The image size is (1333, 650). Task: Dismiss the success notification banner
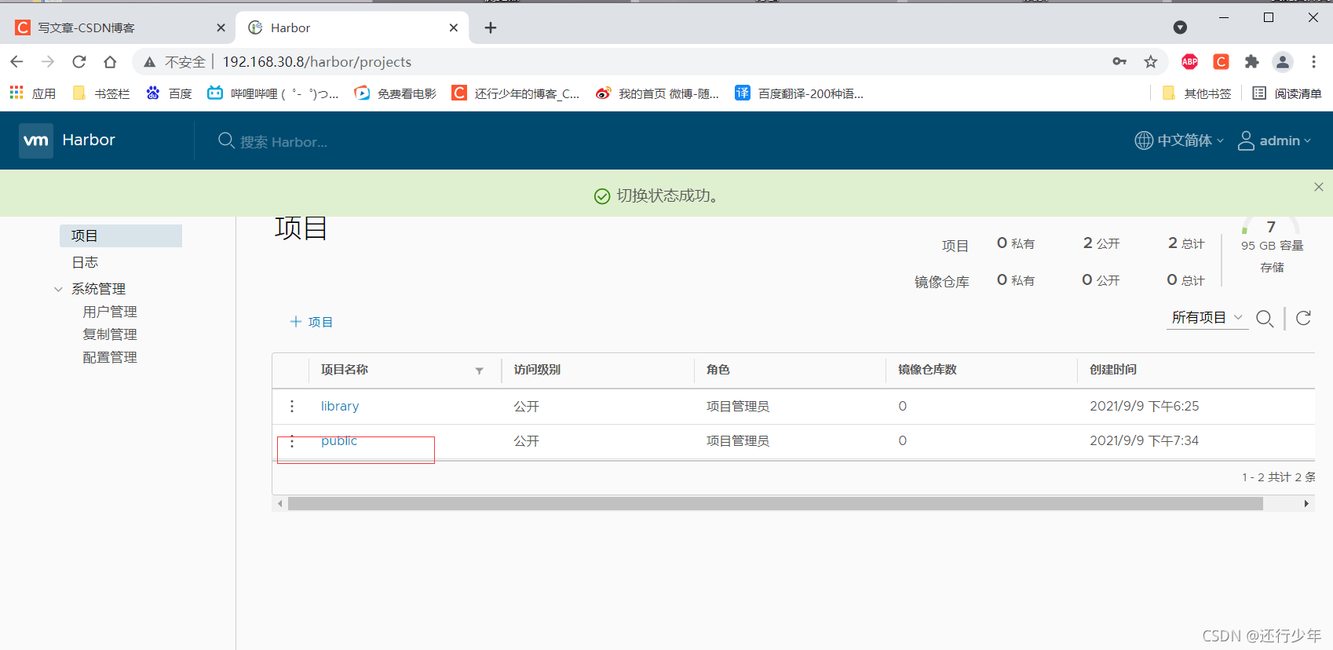(x=1319, y=187)
